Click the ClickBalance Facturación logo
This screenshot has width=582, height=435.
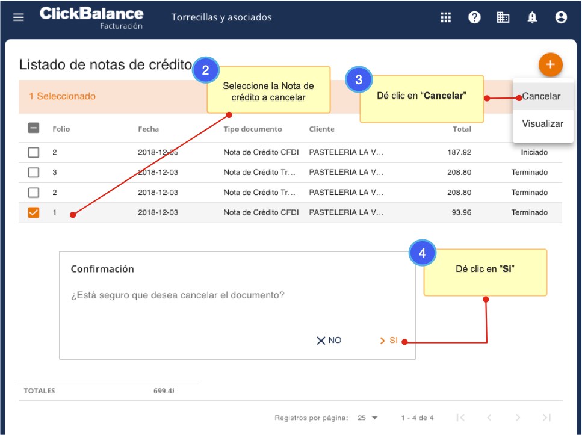[x=91, y=17]
